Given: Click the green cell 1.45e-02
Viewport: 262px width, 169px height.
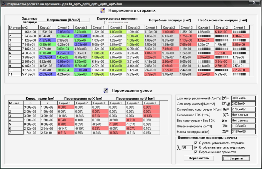Looking at the screenshot, I should [x=65, y=57].
